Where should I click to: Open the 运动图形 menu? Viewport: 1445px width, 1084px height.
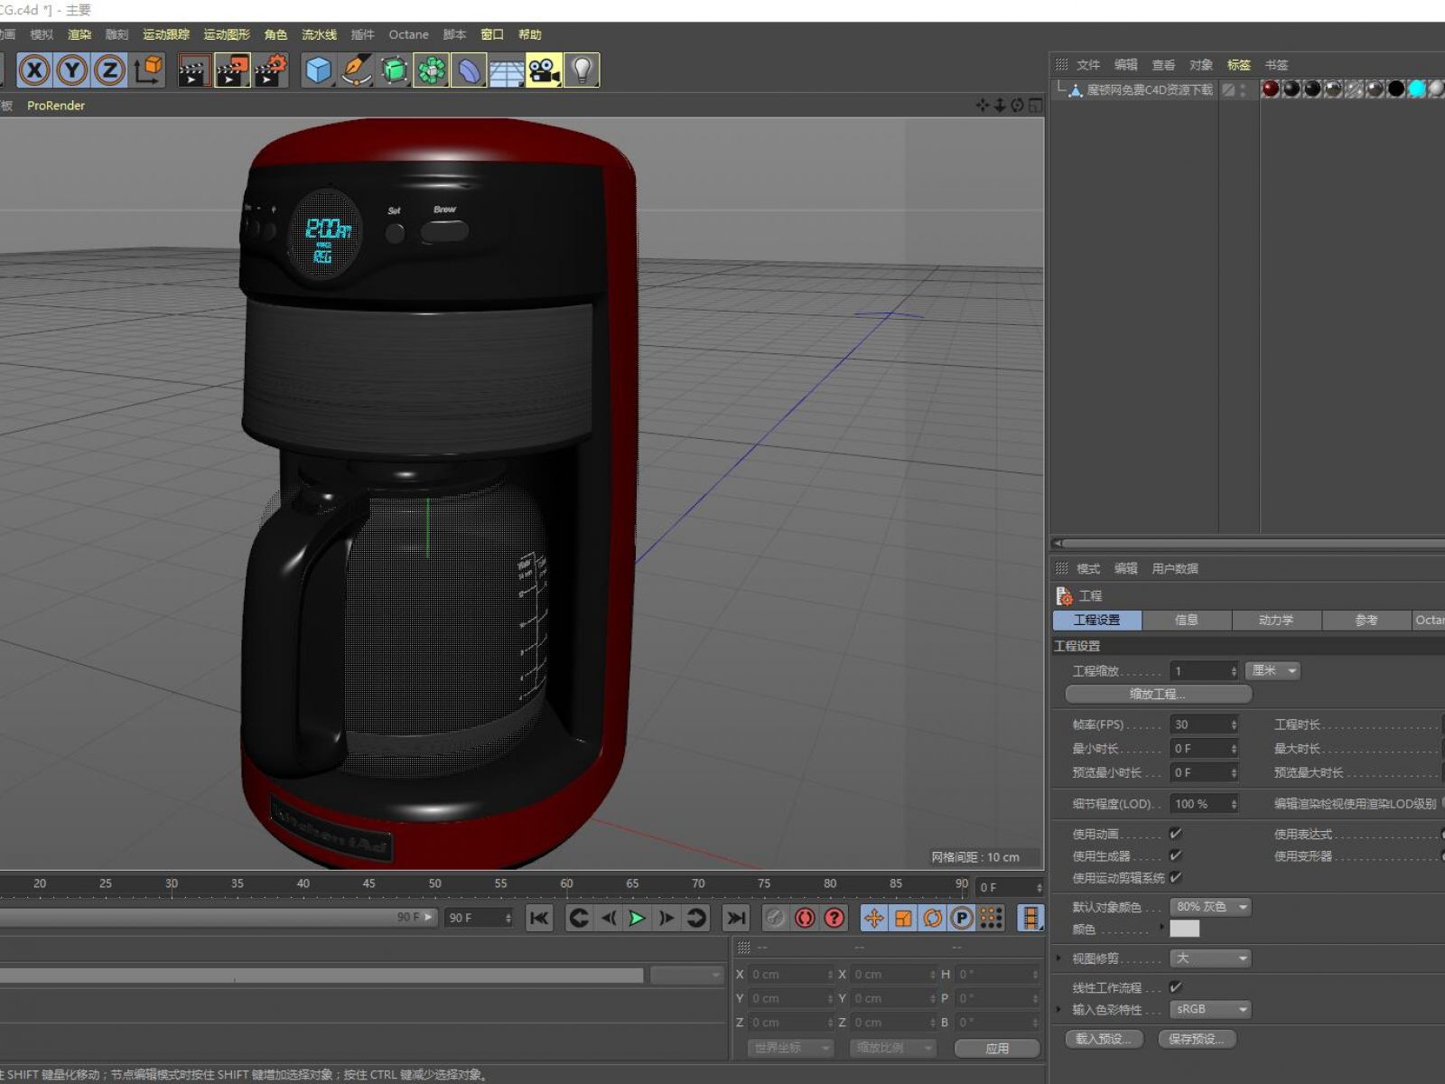(x=227, y=34)
